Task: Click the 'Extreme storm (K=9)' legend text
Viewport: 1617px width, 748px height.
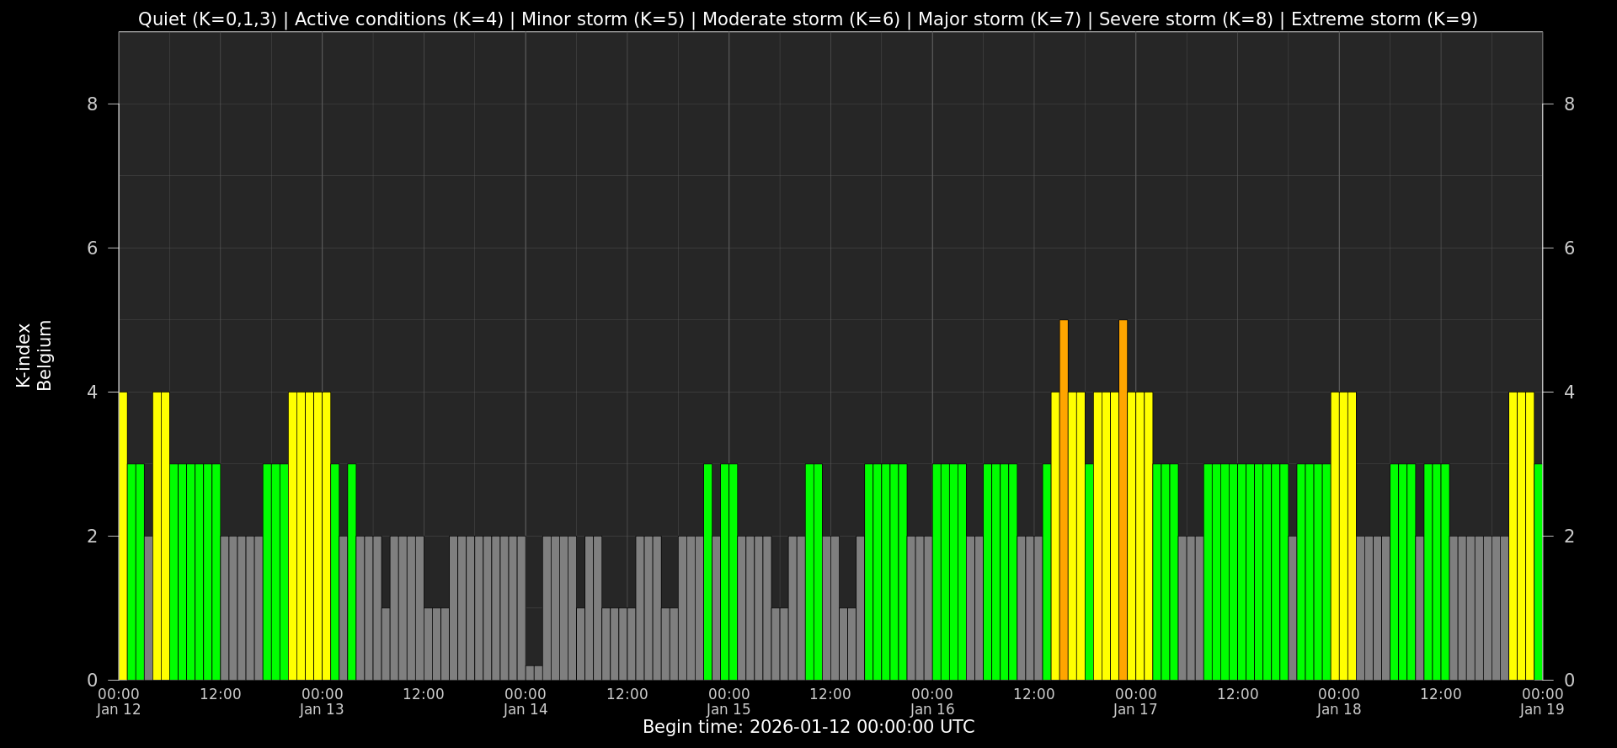Action: (1384, 19)
